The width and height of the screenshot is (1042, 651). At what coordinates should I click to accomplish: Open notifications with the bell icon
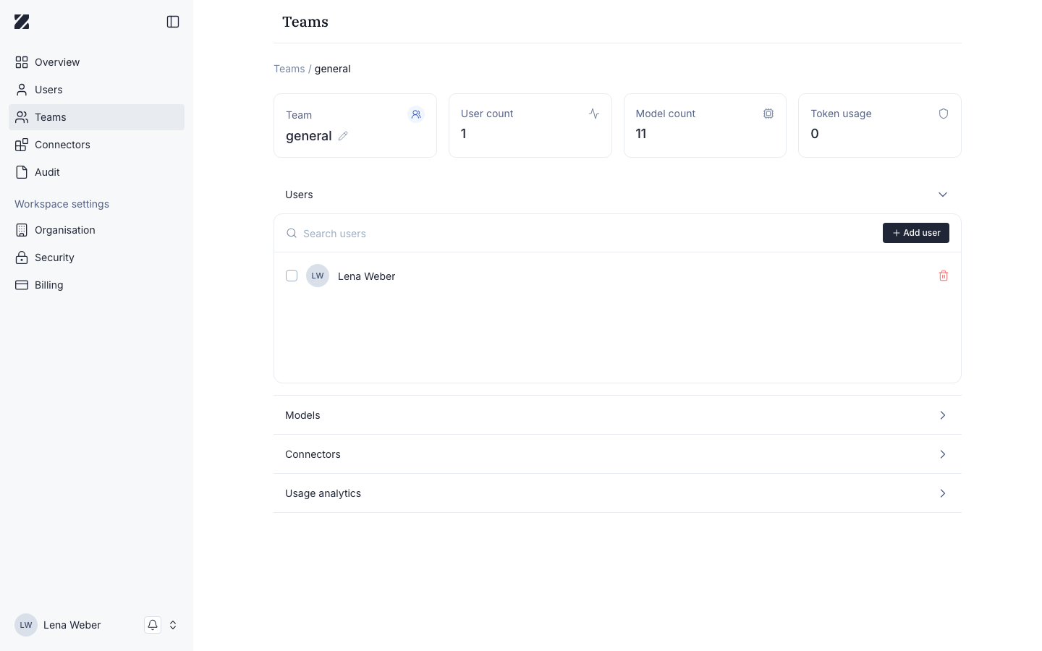153,625
